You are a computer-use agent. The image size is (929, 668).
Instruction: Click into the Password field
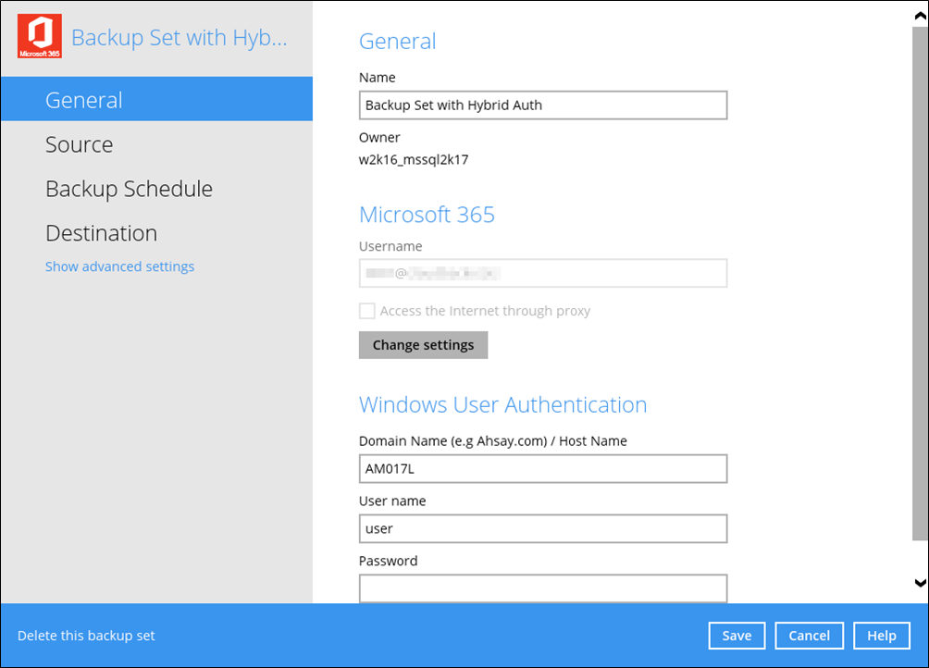coord(542,588)
